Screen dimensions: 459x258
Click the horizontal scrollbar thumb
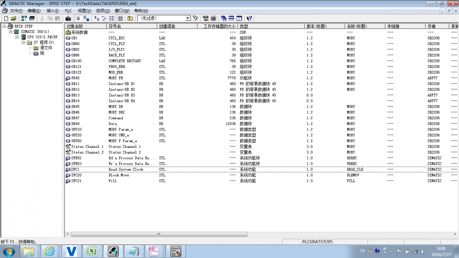pyautogui.click(x=158, y=234)
